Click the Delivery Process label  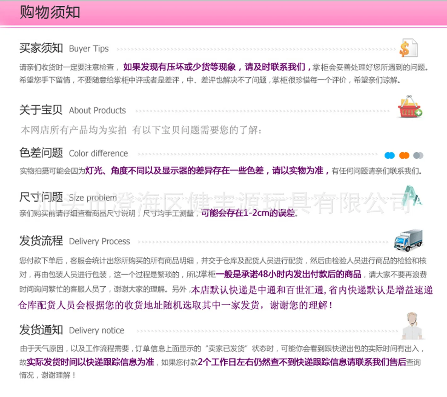coord(99,241)
